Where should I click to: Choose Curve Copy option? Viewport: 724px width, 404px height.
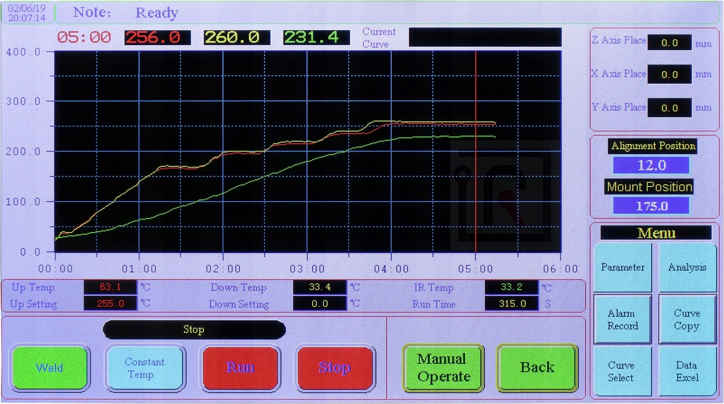687,319
